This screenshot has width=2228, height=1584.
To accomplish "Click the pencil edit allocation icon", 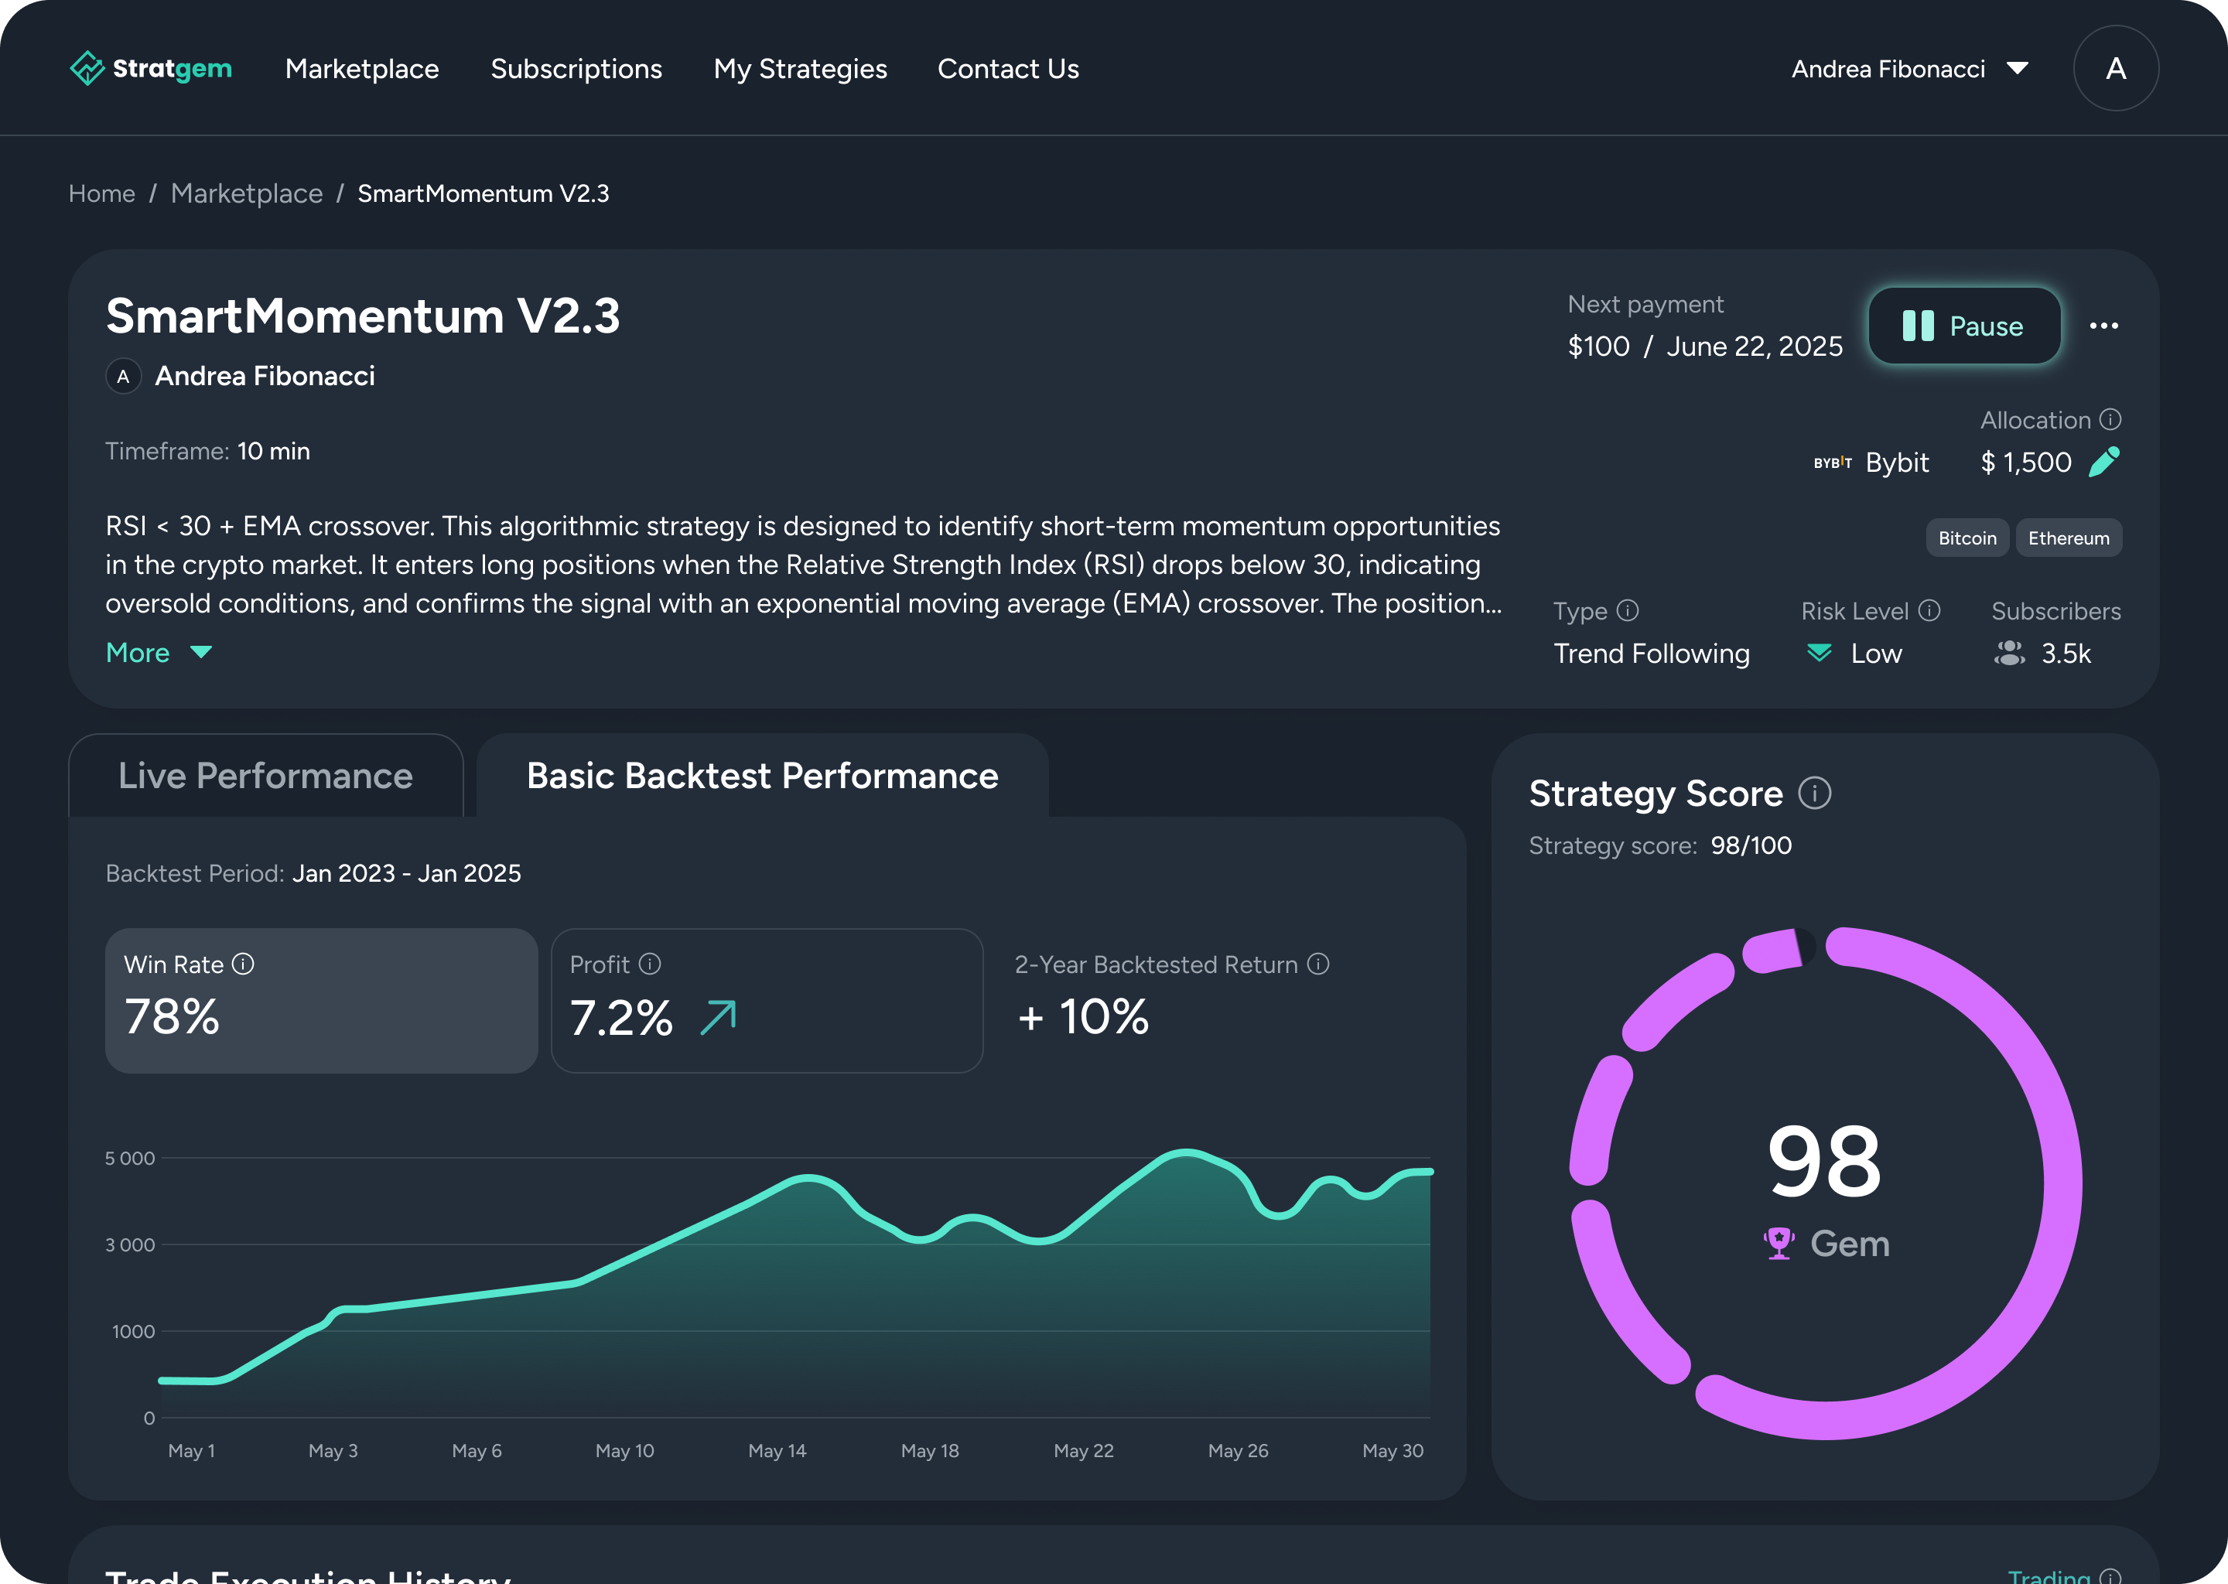I will click(2104, 461).
